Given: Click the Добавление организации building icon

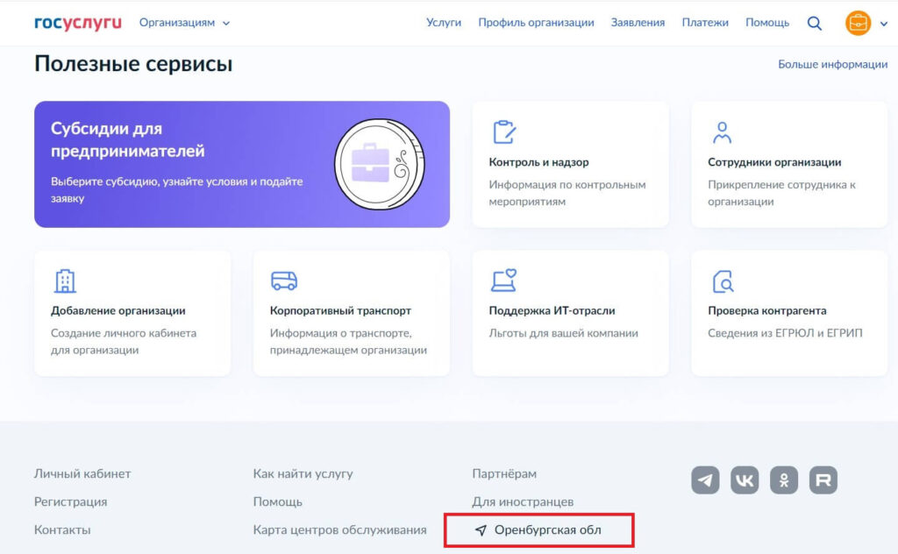Looking at the screenshot, I should 65,281.
